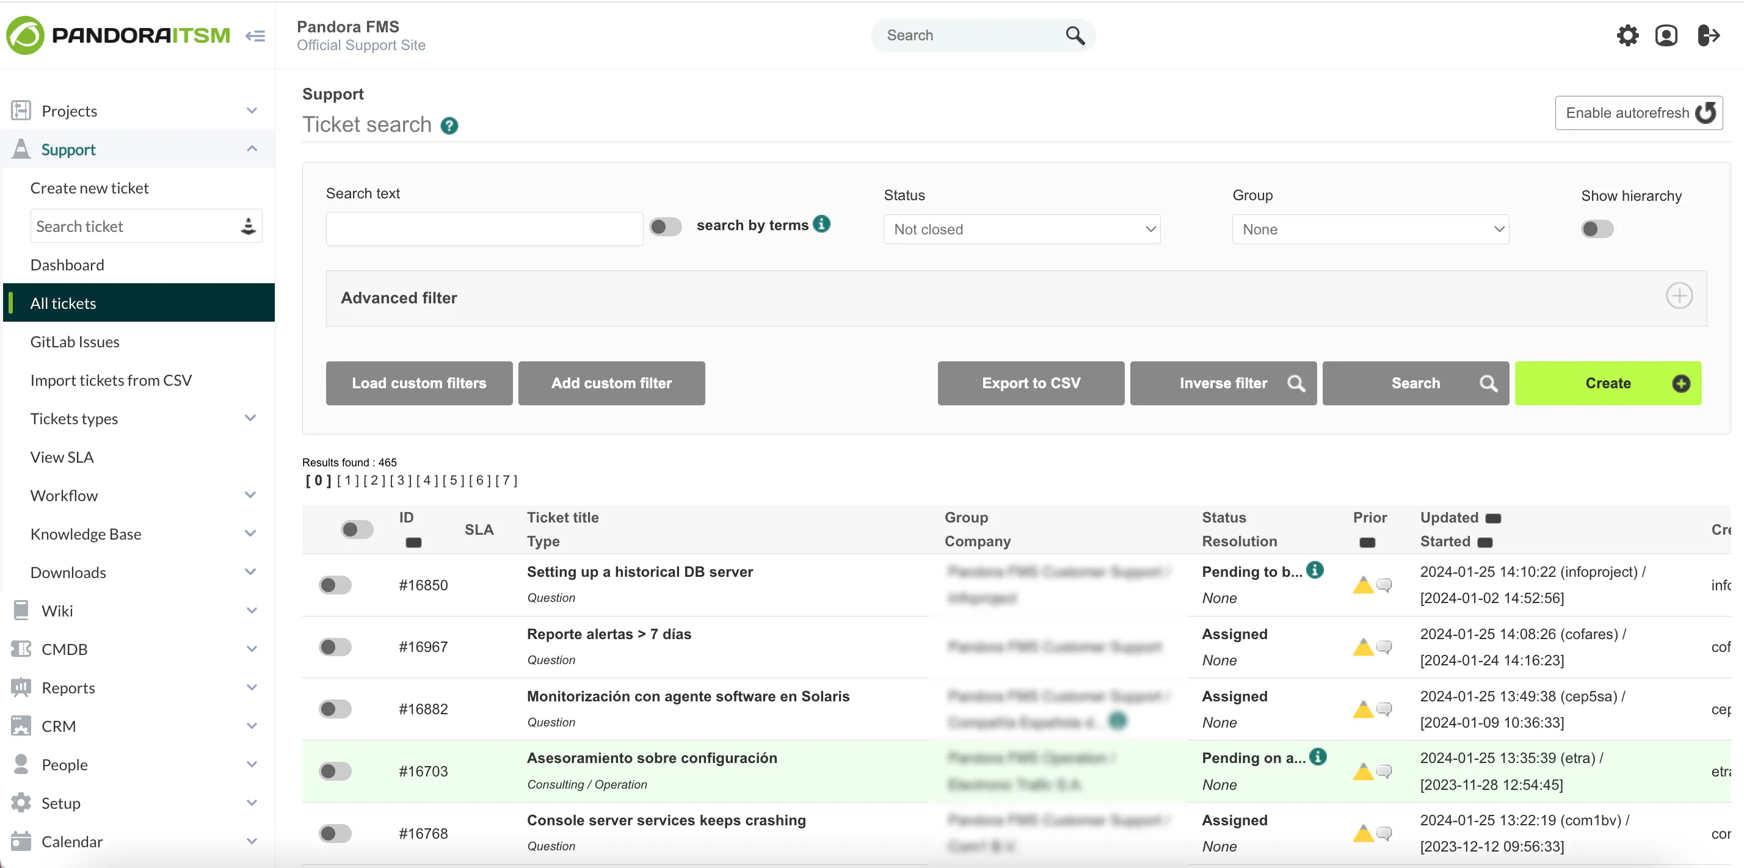Click the gray Search filter button
The height and width of the screenshot is (868, 1744).
pos(1415,383)
